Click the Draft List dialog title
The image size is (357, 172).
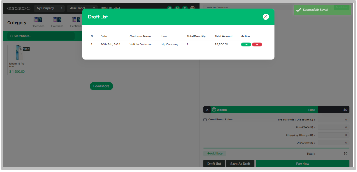98,17
